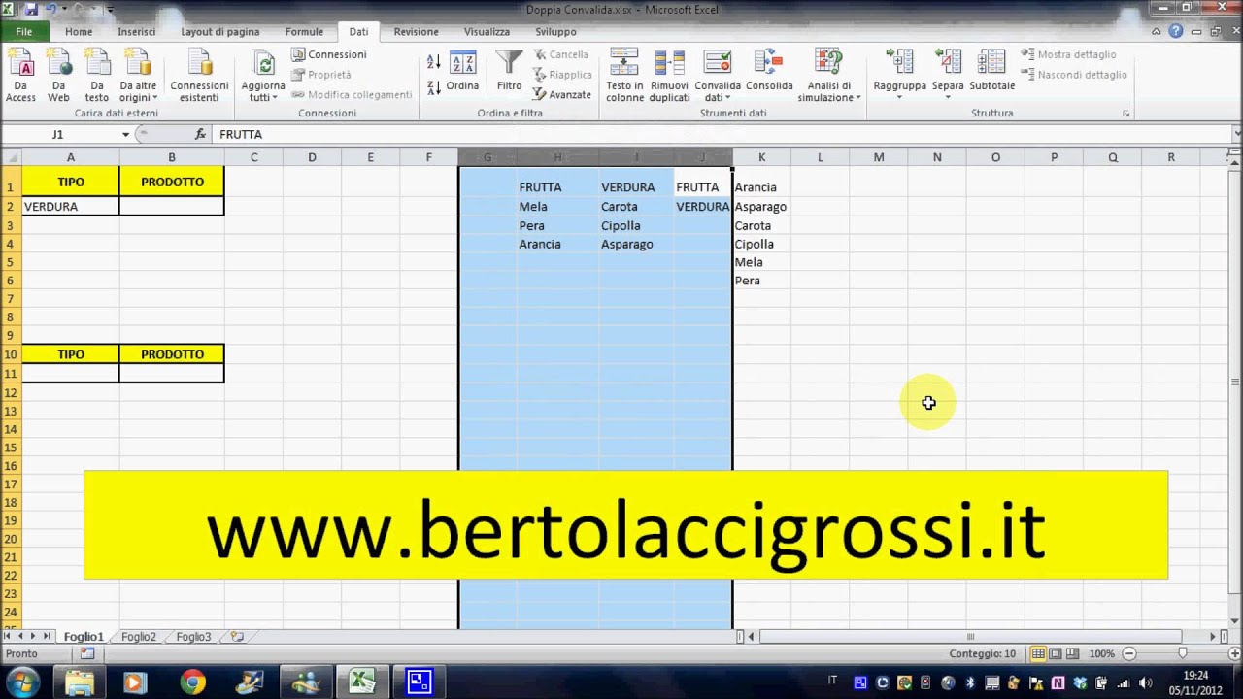Expand the formula bar
The width and height of the screenshot is (1243, 699).
[x=1236, y=134]
